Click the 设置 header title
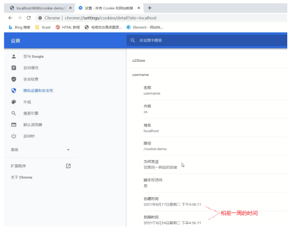 click(x=16, y=41)
